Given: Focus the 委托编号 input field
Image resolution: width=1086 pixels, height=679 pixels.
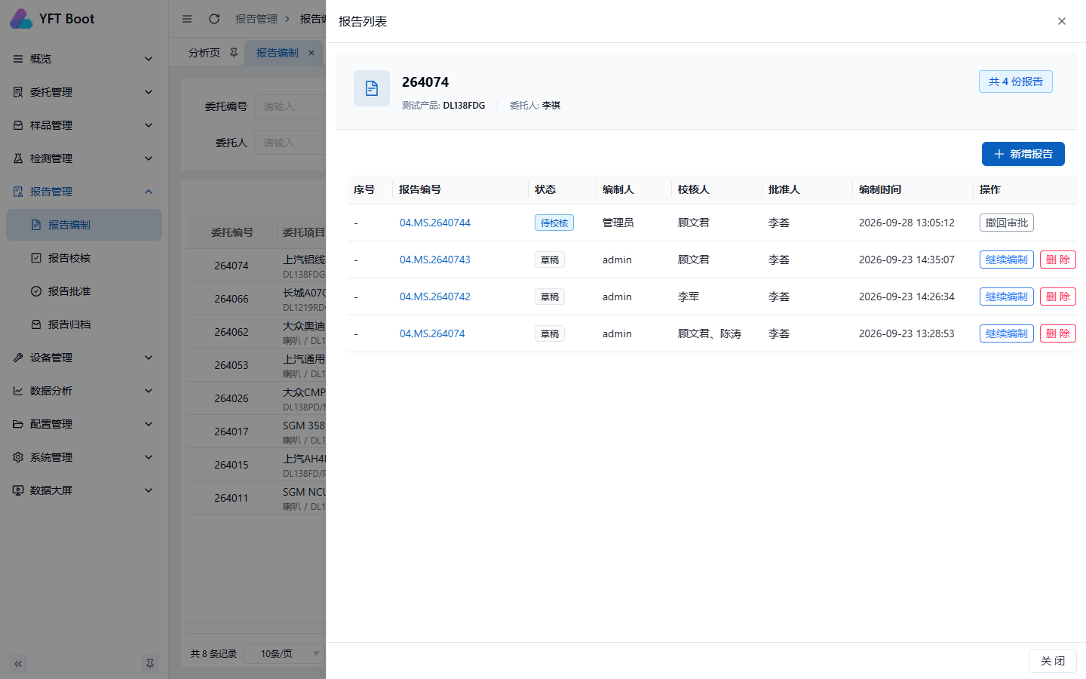Looking at the screenshot, I should click(x=290, y=106).
